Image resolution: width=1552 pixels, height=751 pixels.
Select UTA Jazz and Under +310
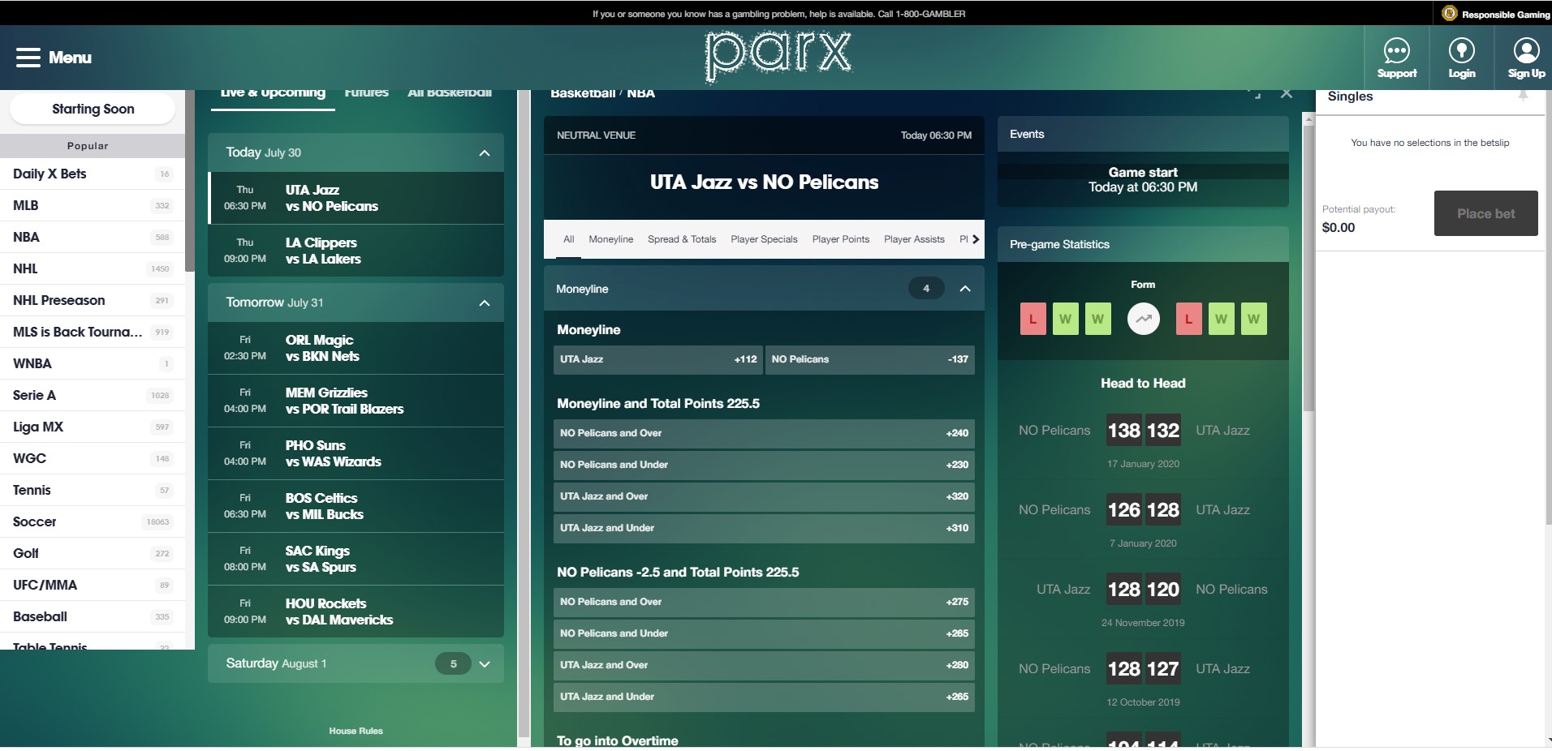point(764,528)
